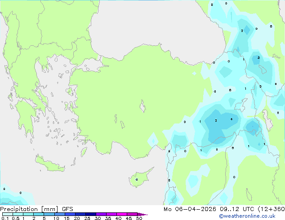Pick the legend swatch between 10 and 15
Image resolution: width=285 pixels, height=220 pixels.
point(60,214)
